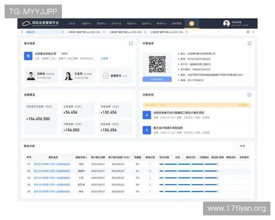Open the 营销中心 menu
275x220 pixels.
pyautogui.click(x=102, y=23)
